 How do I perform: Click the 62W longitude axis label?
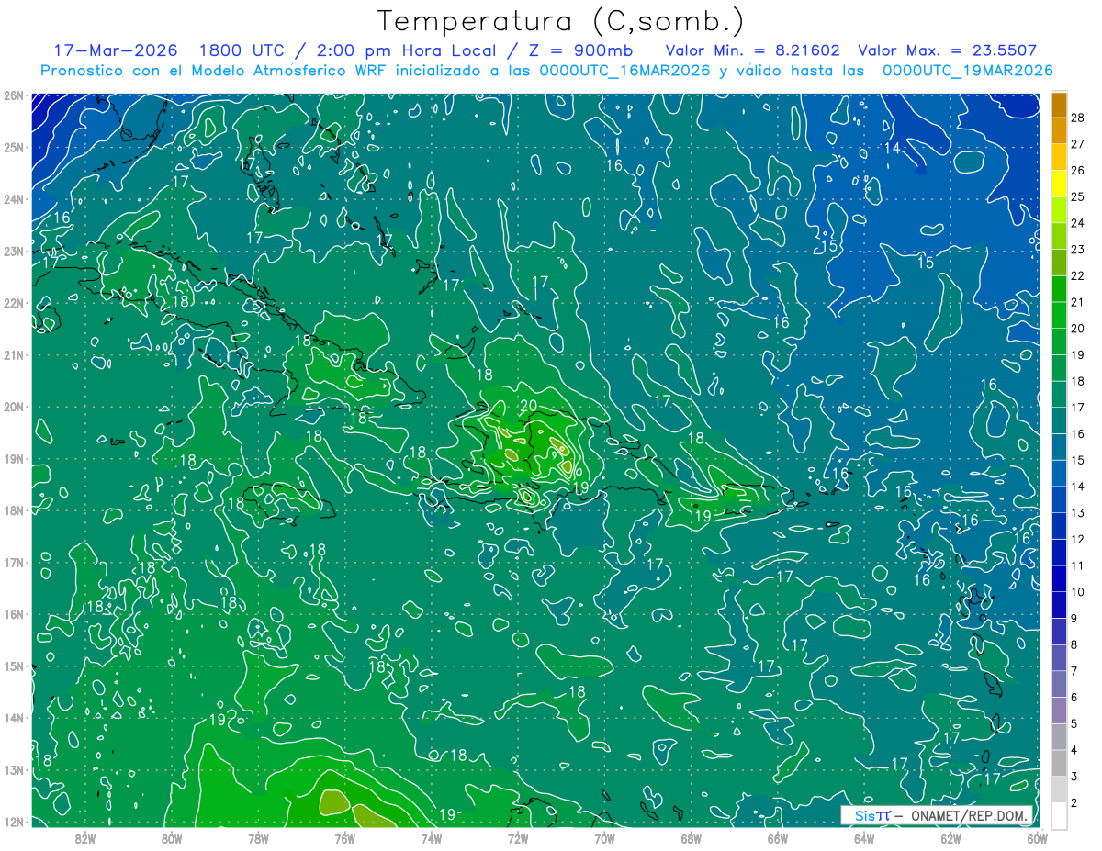(950, 837)
